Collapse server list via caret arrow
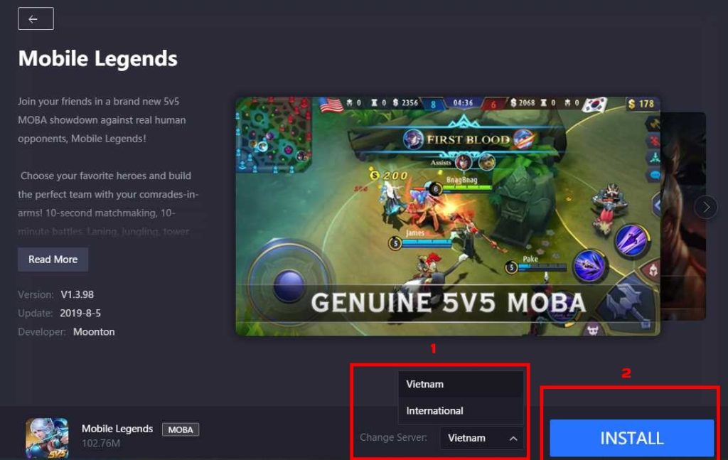Image resolution: width=728 pixels, height=460 pixels. point(513,438)
